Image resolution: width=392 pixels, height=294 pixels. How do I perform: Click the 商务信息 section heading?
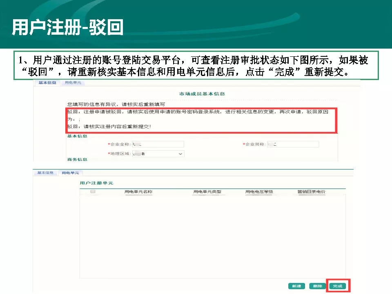coord(77,160)
